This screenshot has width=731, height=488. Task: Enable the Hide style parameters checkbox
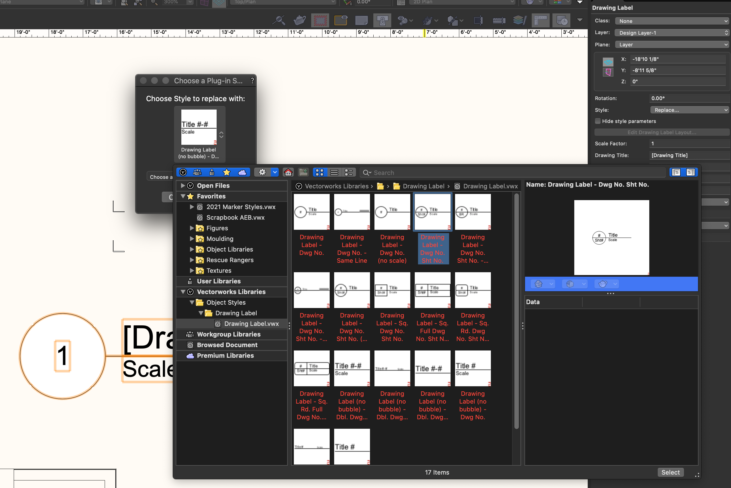(598, 121)
